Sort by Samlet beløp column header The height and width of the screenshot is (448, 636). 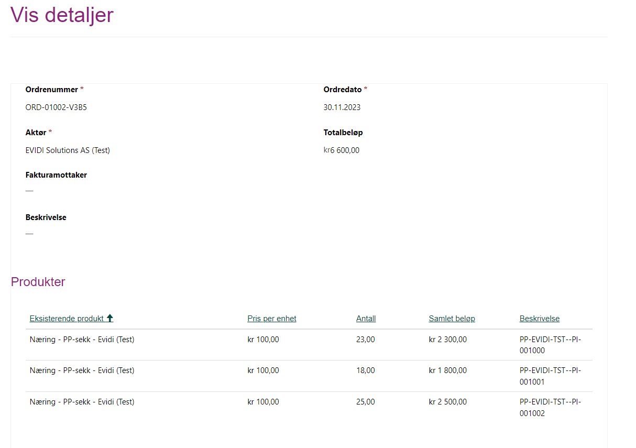click(452, 319)
